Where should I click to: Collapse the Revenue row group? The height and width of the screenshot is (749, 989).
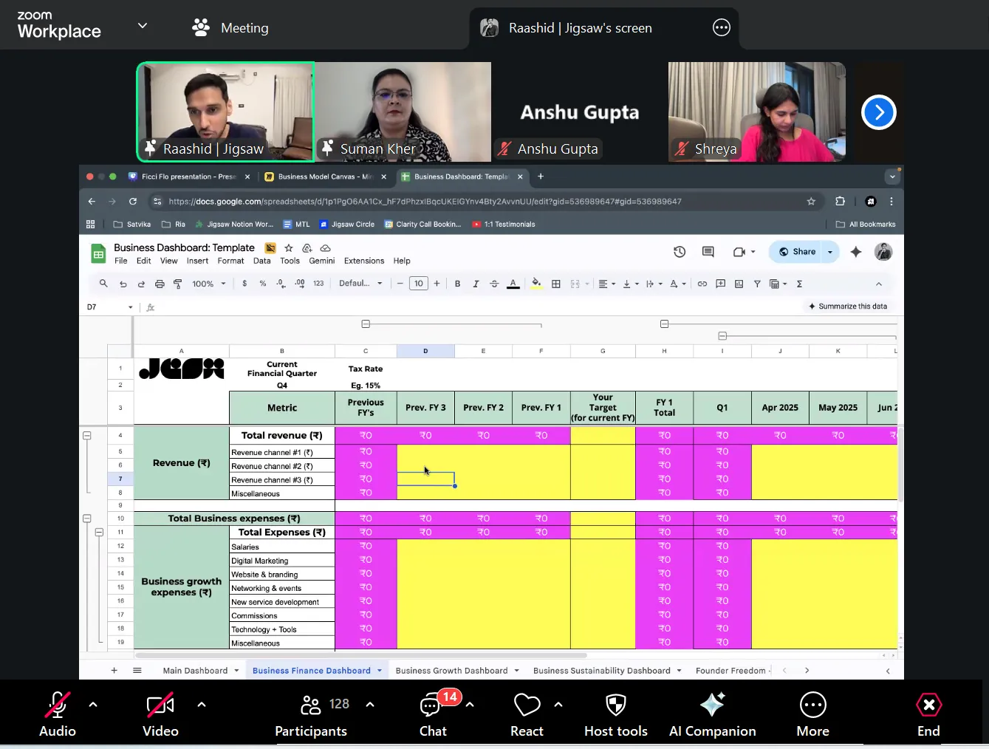pyautogui.click(x=87, y=436)
